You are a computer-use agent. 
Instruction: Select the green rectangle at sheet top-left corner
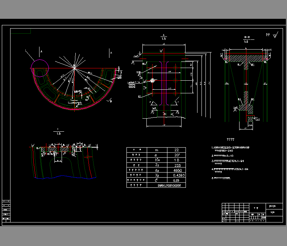click(20, 31)
